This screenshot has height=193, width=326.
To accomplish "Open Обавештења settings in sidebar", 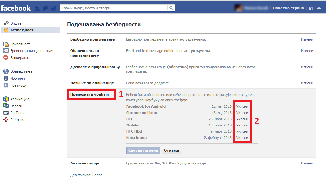I will click(x=21, y=71).
